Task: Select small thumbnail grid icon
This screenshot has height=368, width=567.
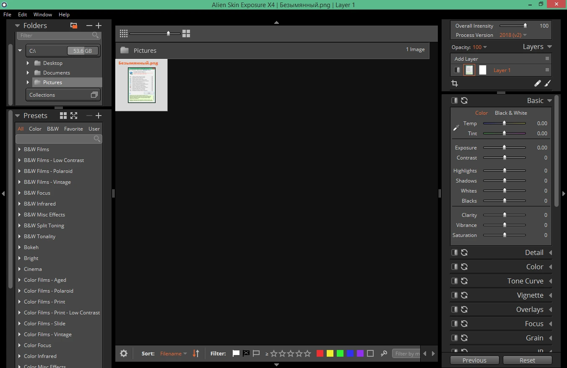Action: [123, 33]
